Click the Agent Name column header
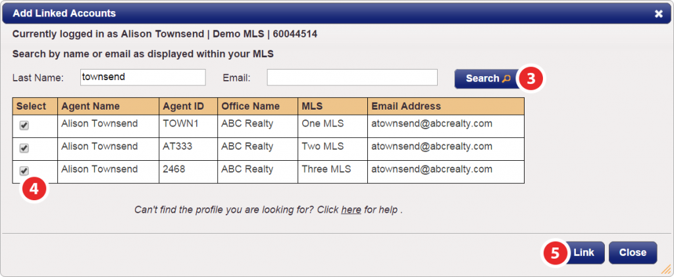 coord(109,106)
